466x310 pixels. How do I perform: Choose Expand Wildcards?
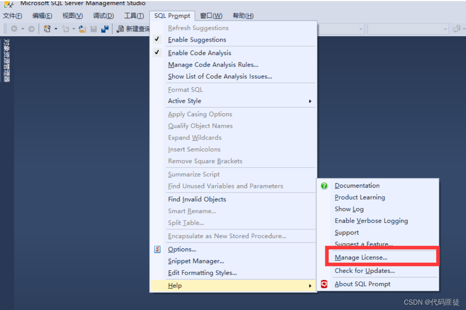point(194,137)
